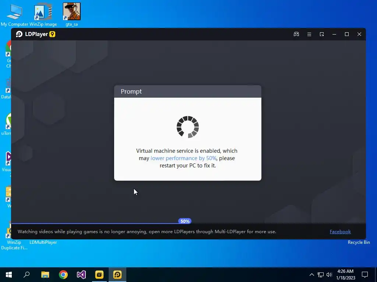Select the LDMultiPlayer desktop label
377x282 pixels.
click(43, 242)
